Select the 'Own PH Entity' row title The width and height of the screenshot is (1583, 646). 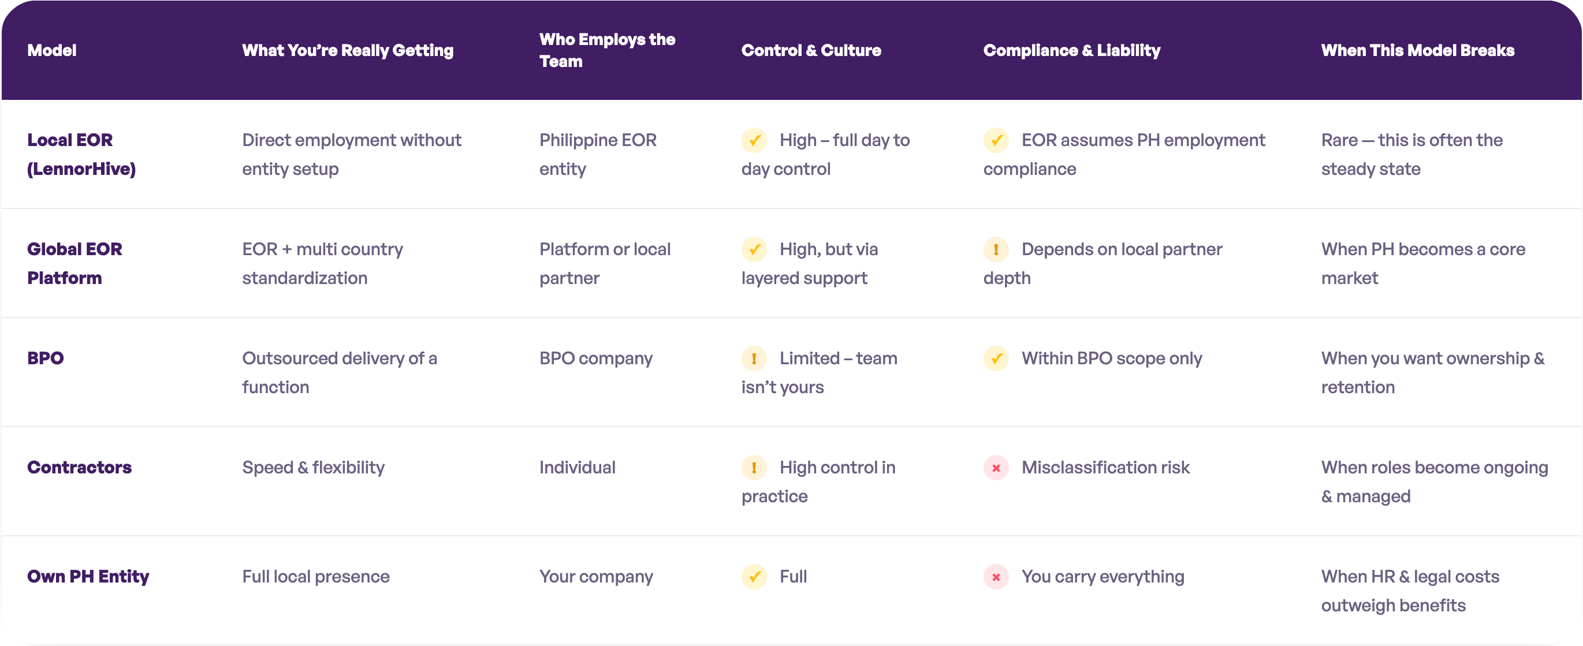point(88,577)
